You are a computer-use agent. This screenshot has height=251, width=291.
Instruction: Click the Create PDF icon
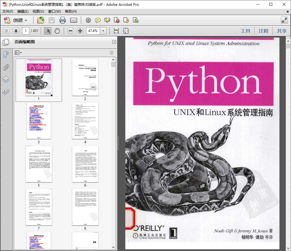pos(7,20)
